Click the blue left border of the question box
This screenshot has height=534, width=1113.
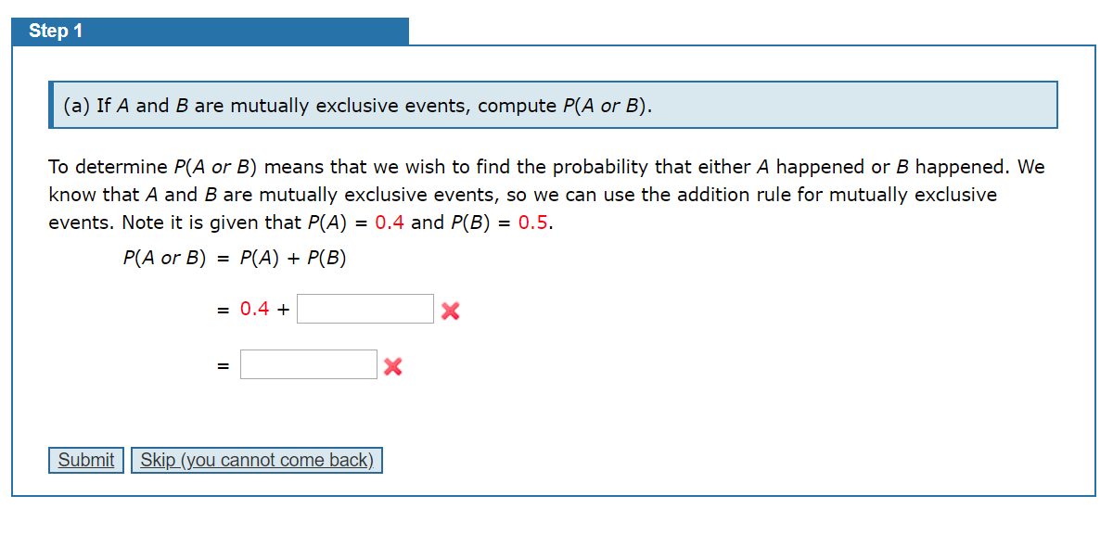pyautogui.click(x=50, y=105)
